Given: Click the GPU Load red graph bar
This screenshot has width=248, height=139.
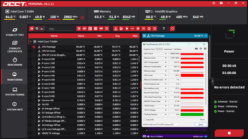Looking at the screenshot, I should (x=192, y=75).
